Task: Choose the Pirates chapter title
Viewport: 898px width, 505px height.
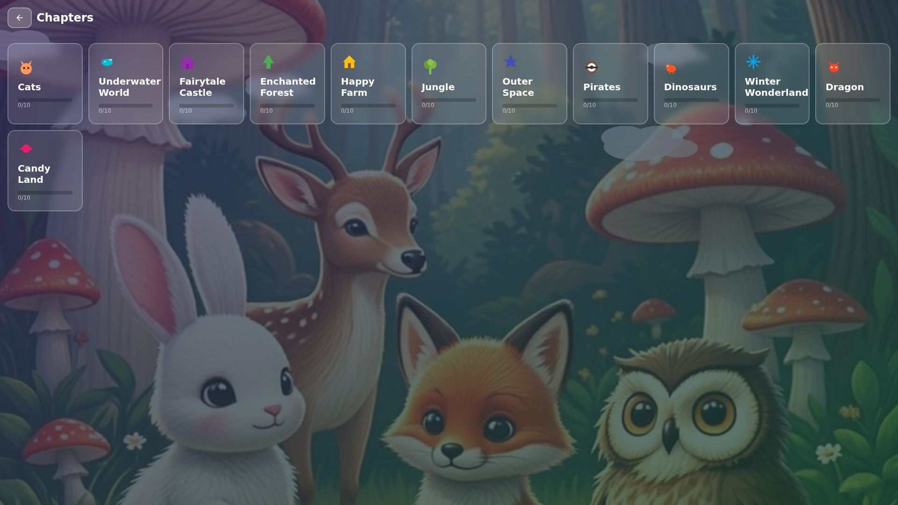Action: tap(602, 87)
